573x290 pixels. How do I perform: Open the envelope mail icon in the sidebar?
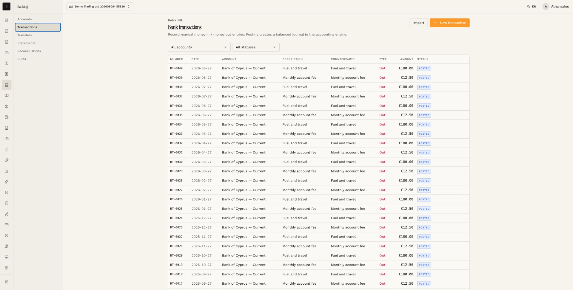pyautogui.click(x=7, y=225)
